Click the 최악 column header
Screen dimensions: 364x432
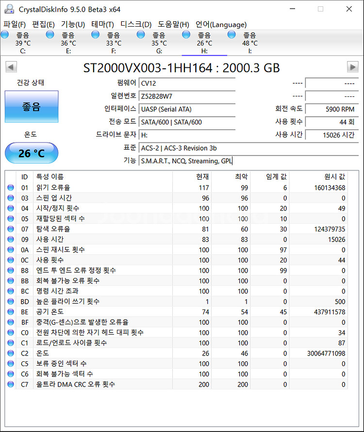[x=231, y=177]
